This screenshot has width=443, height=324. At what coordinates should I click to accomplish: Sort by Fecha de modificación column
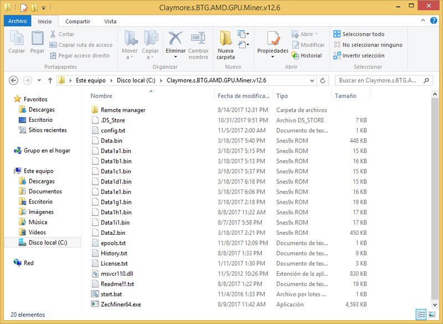tap(244, 96)
